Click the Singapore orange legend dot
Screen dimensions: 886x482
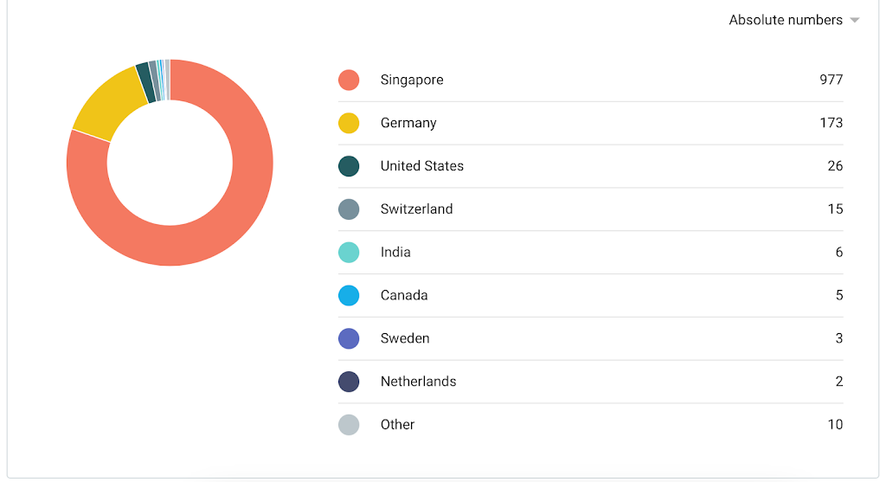(x=349, y=80)
